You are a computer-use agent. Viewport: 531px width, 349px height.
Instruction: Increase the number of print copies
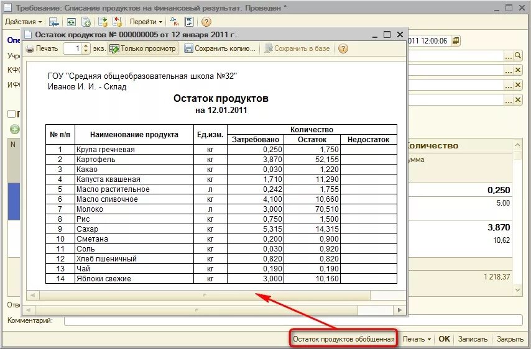pos(86,46)
